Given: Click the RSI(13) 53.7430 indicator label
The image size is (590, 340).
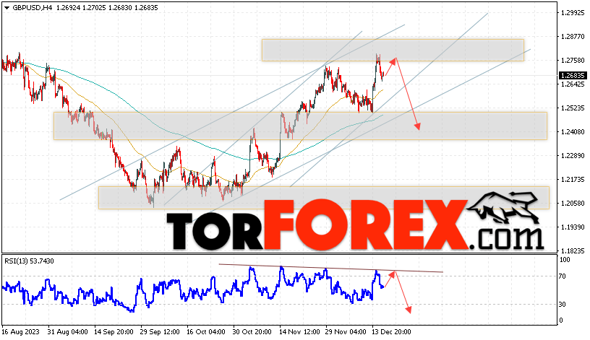Looking at the screenshot, I should 29,261.
